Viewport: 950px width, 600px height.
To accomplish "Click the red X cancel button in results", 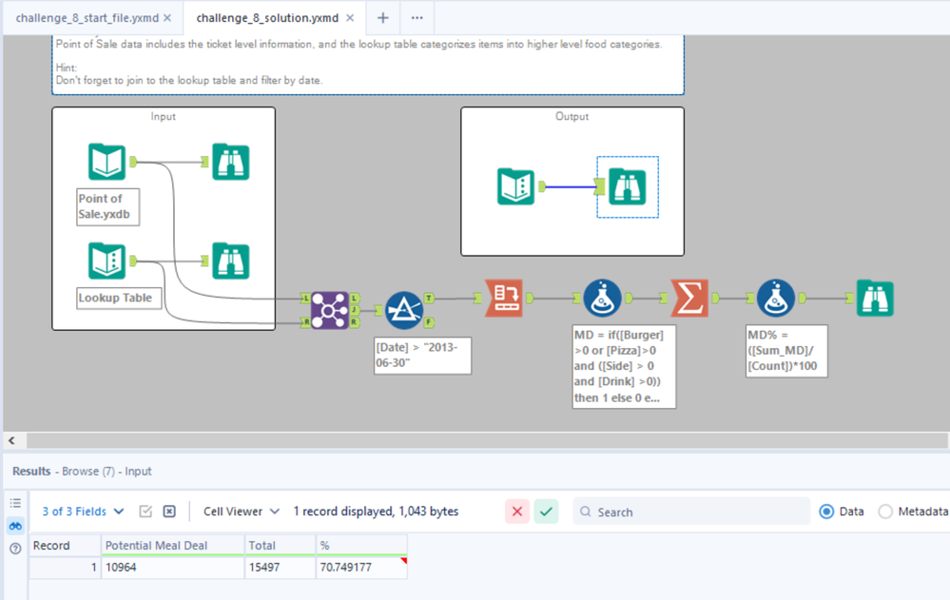I will 516,512.
